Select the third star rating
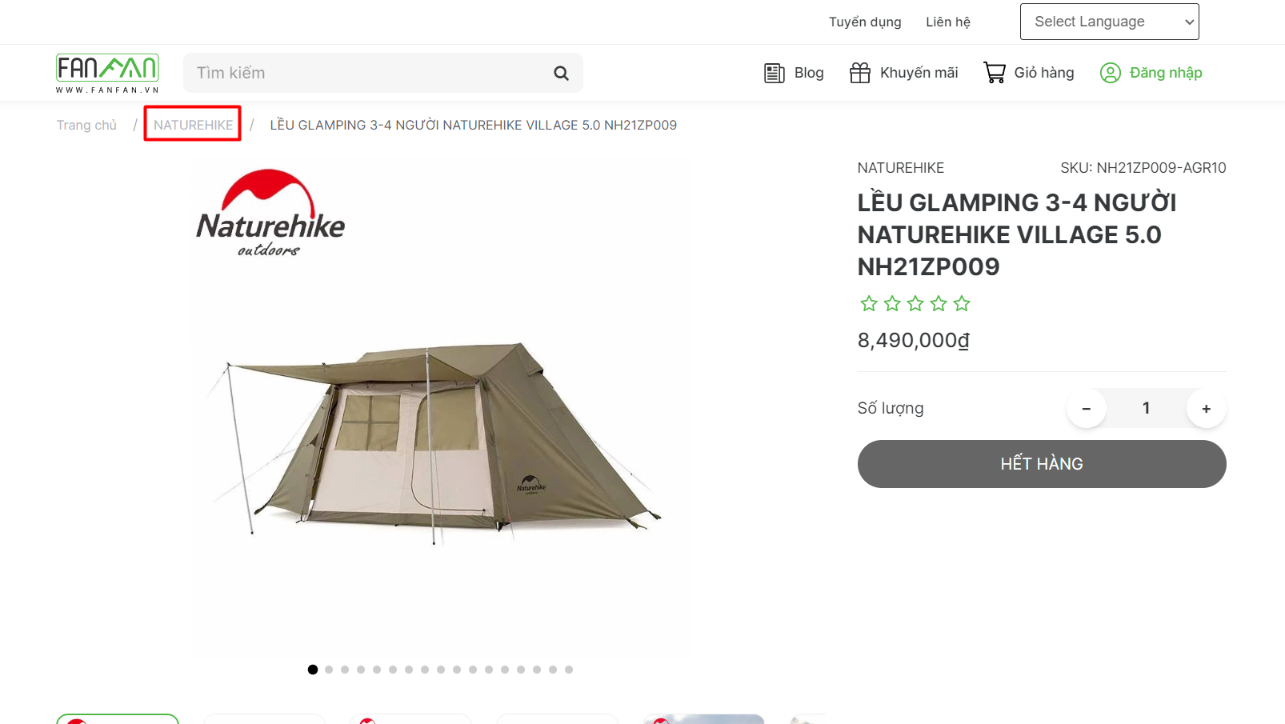This screenshot has height=724, width=1285. (915, 303)
